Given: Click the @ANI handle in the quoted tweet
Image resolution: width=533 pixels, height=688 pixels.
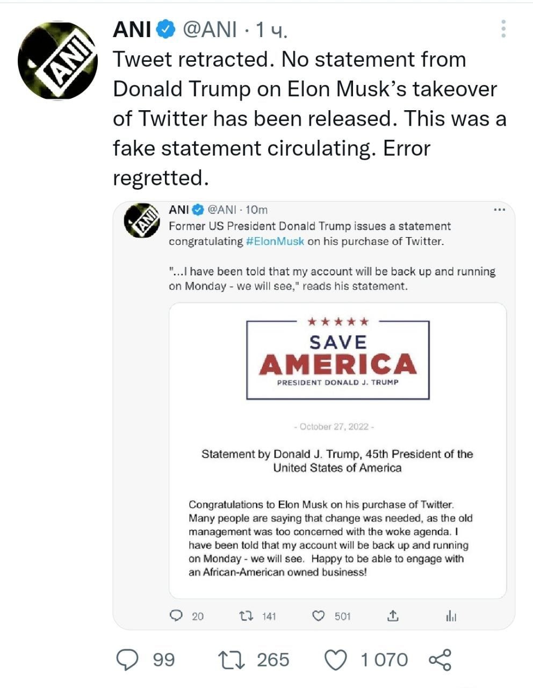Looking at the screenshot, I should tap(223, 210).
